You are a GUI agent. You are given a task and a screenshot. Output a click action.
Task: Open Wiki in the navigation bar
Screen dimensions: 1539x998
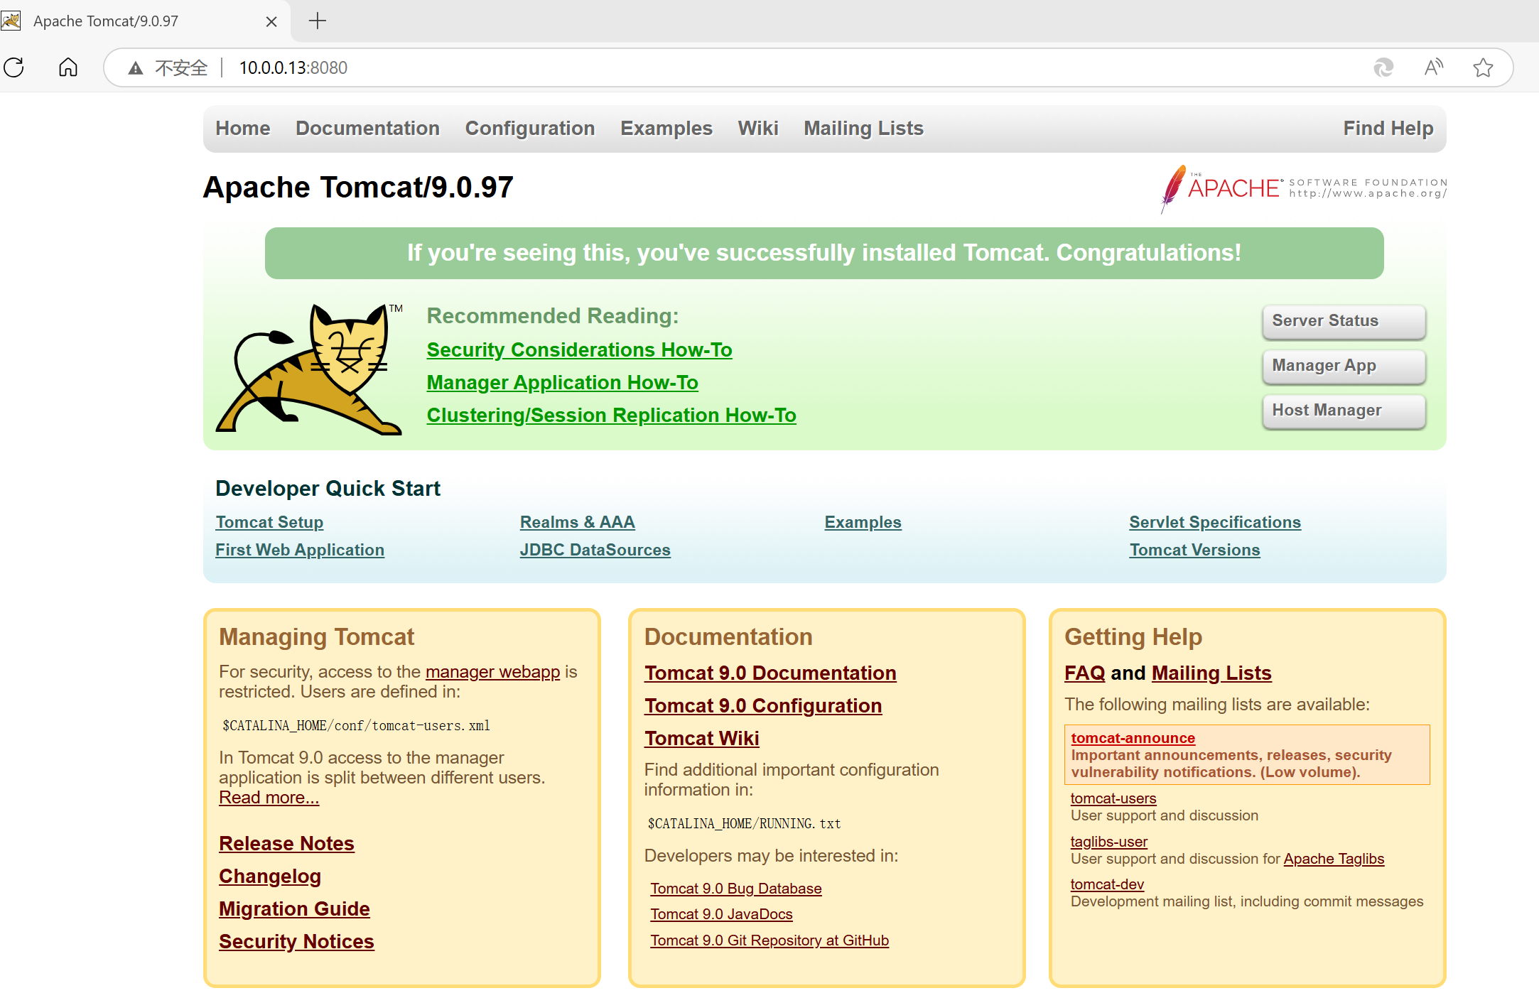point(758,129)
